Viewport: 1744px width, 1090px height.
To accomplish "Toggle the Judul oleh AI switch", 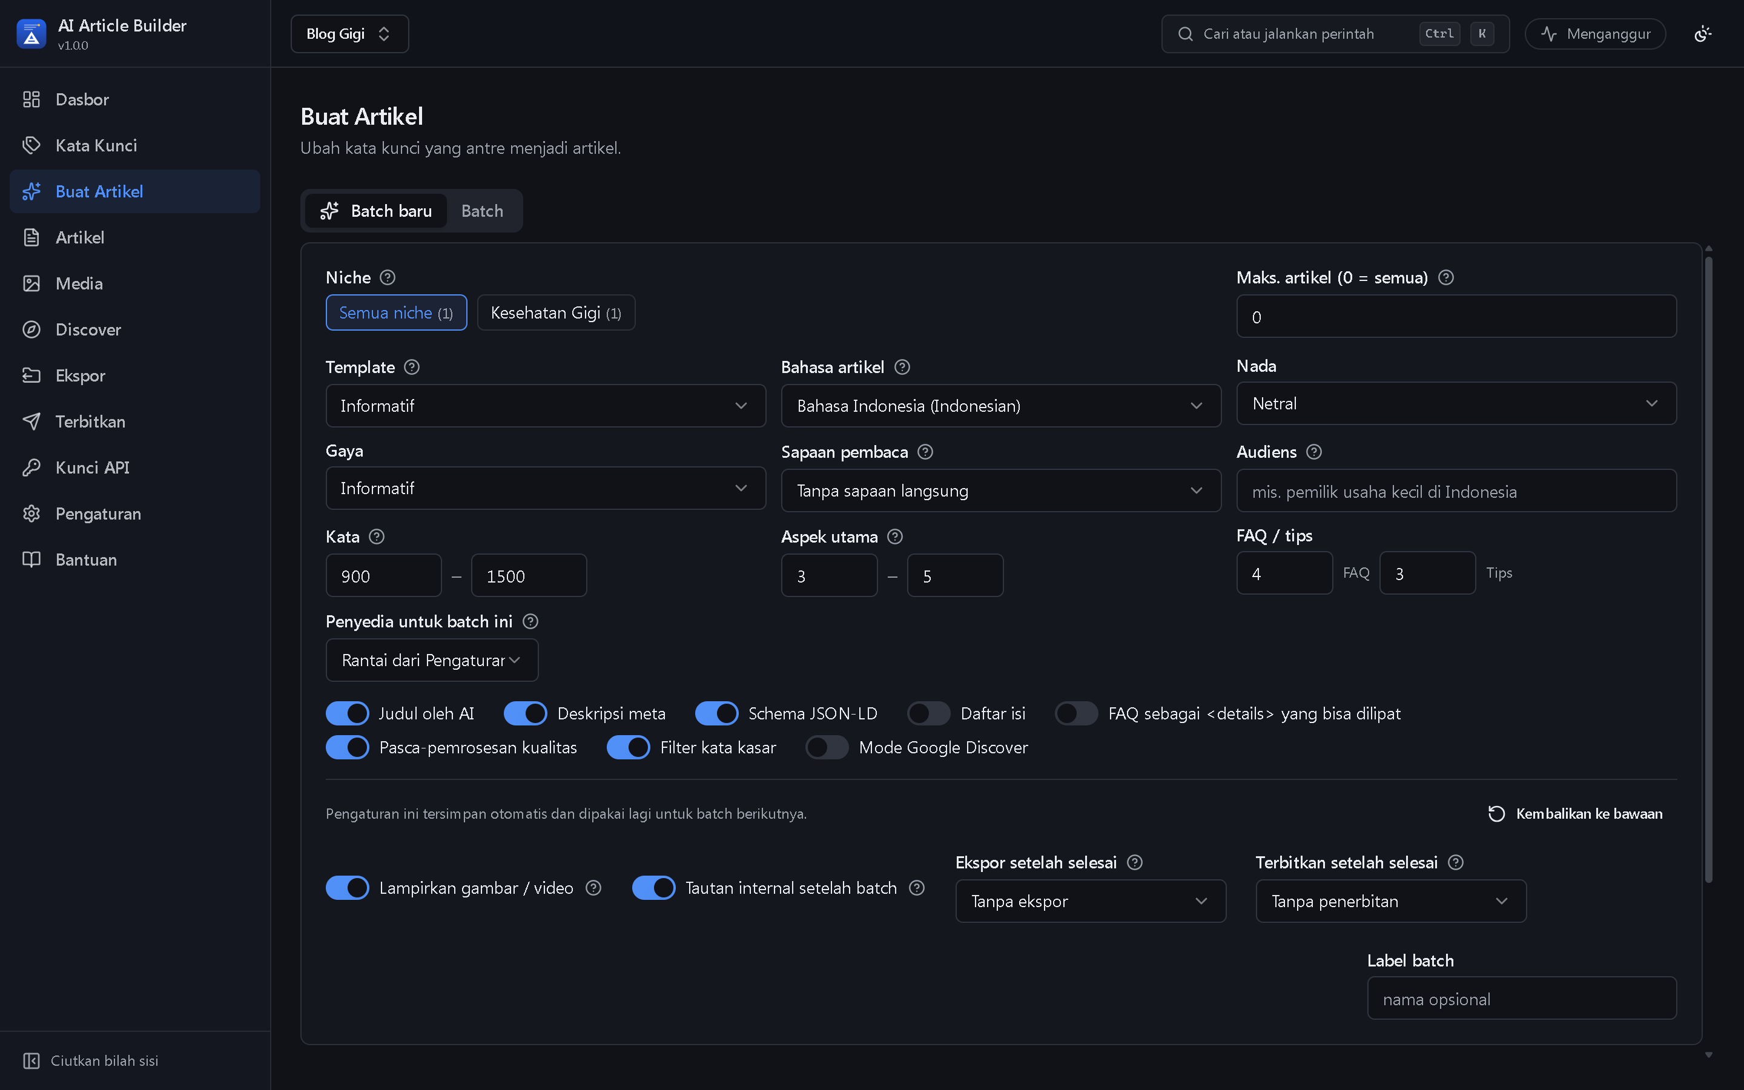I will pyautogui.click(x=348, y=713).
